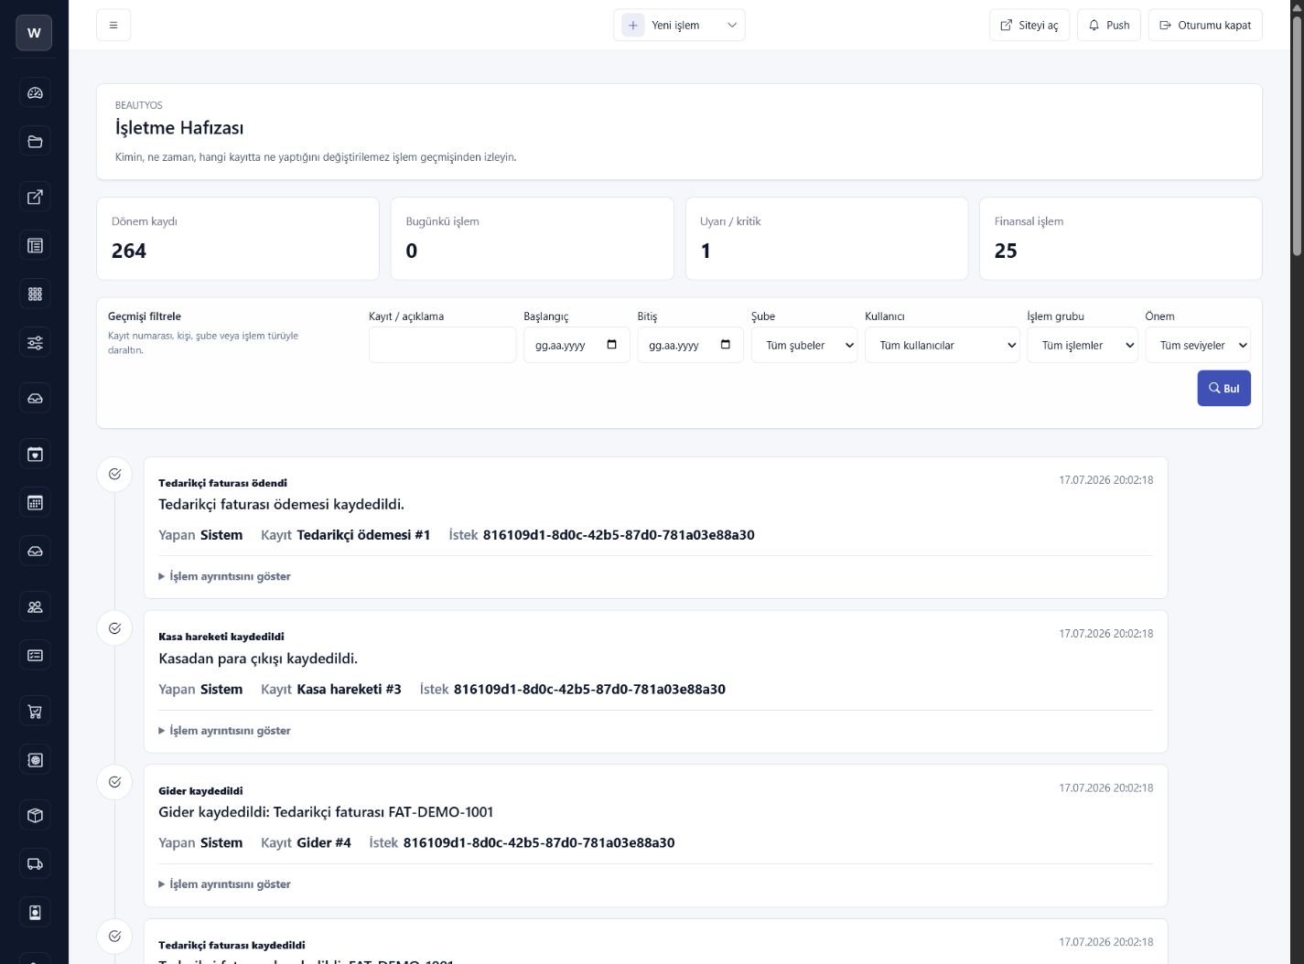The width and height of the screenshot is (1304, 964).
Task: Click check icon beside Kasa hareketi kaydedildi entry
Action: (x=114, y=628)
